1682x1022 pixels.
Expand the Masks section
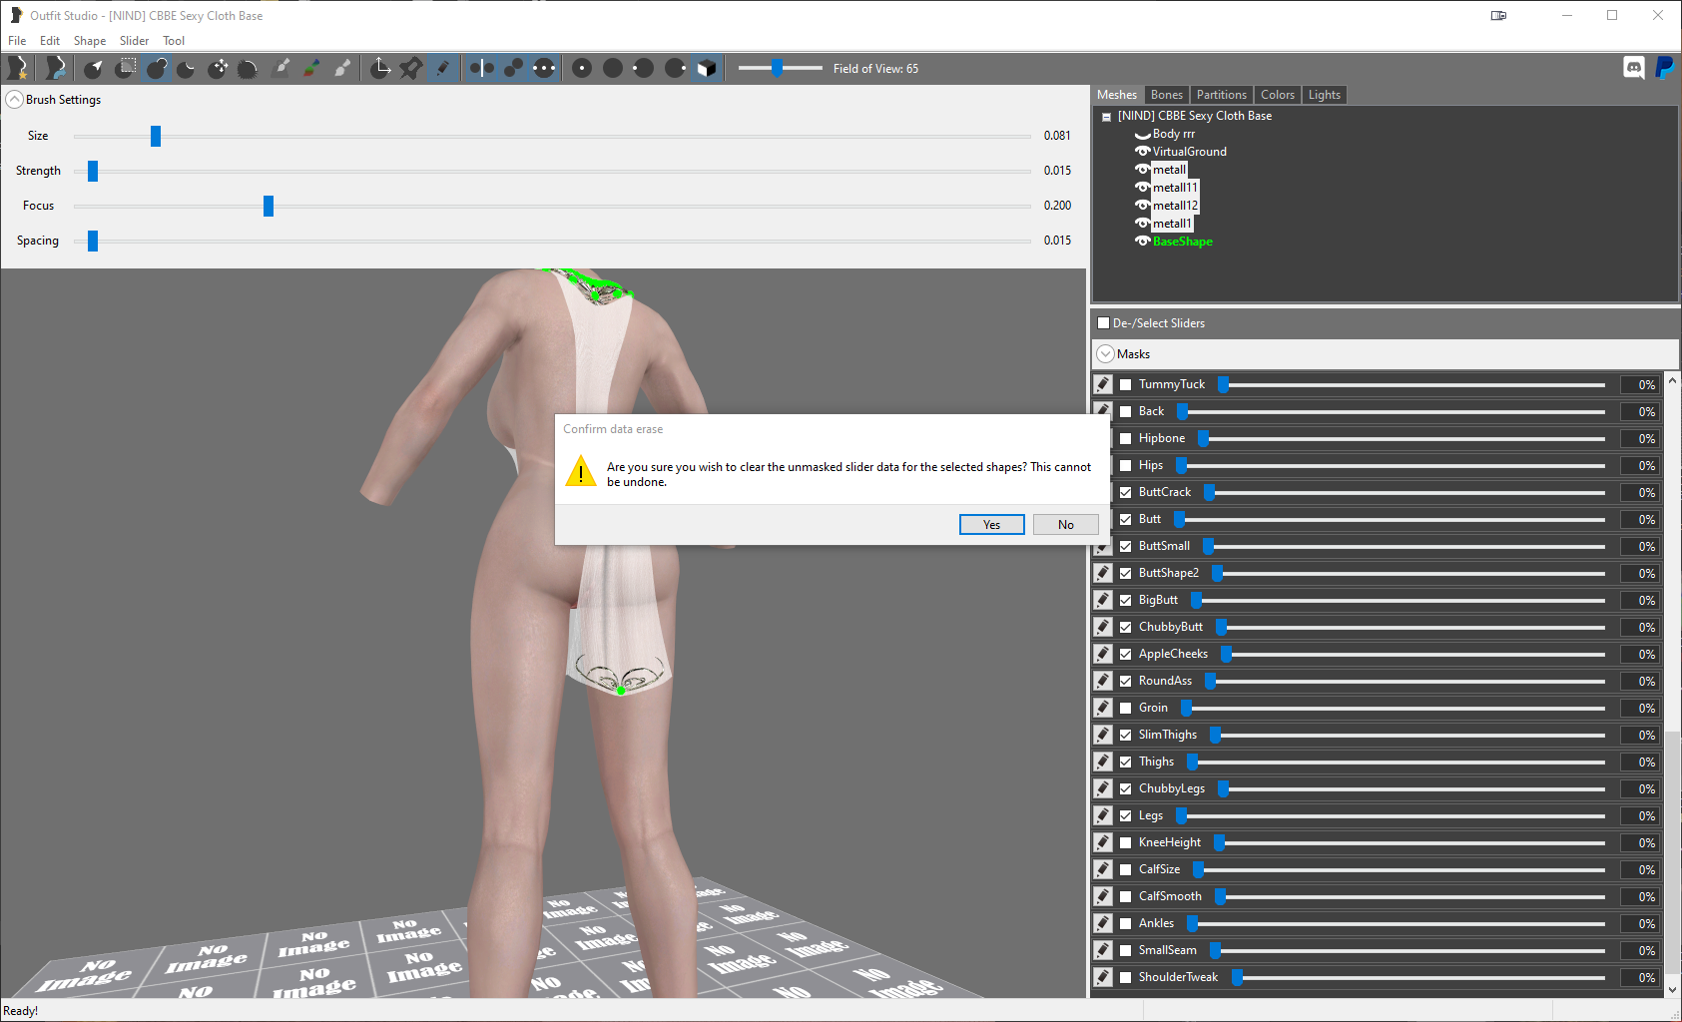coord(1105,354)
